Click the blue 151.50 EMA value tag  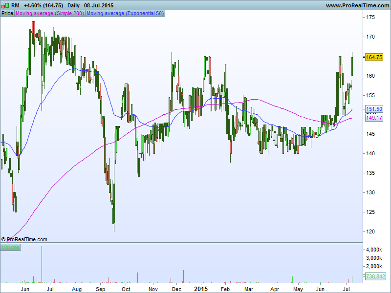coord(374,109)
